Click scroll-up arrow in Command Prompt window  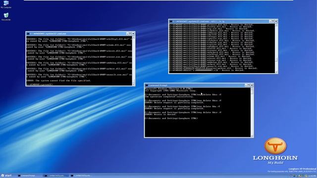click(x=252, y=89)
